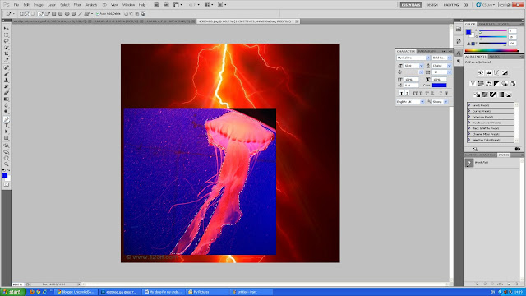Screen dimensions: 526x296
Task: Select the Quick Selection tool
Action: [x=6, y=48]
